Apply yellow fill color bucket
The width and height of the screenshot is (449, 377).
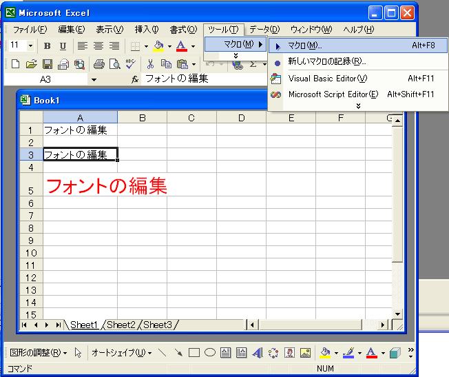click(159, 46)
